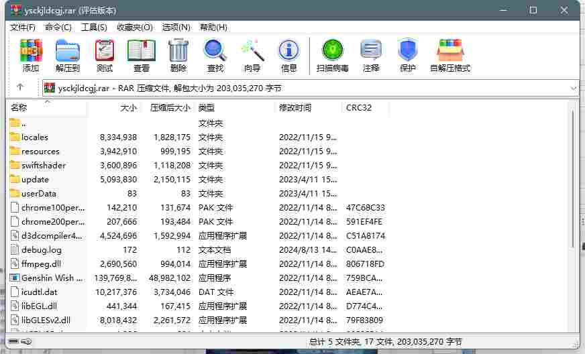585x354 pixels.
Task: Click the vertical scrollbar of file list
Action: tap(573, 179)
